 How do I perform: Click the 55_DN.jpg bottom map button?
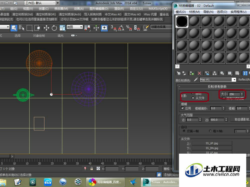coord(212,148)
